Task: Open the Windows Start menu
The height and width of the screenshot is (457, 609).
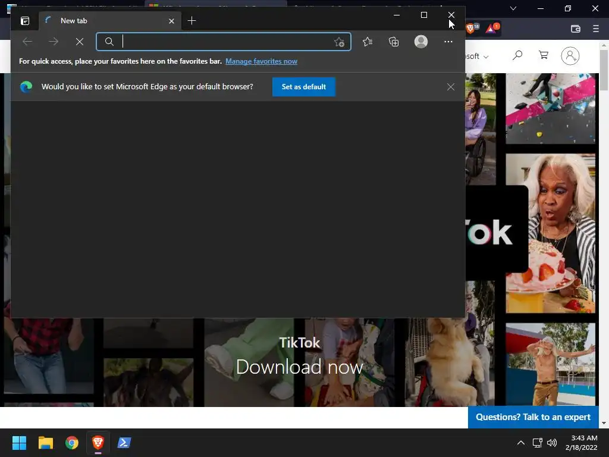Action: pos(19,443)
